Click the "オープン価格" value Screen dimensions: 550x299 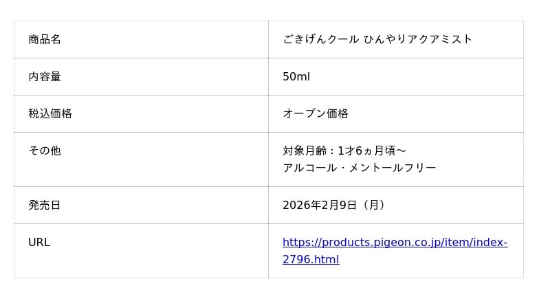(316, 113)
